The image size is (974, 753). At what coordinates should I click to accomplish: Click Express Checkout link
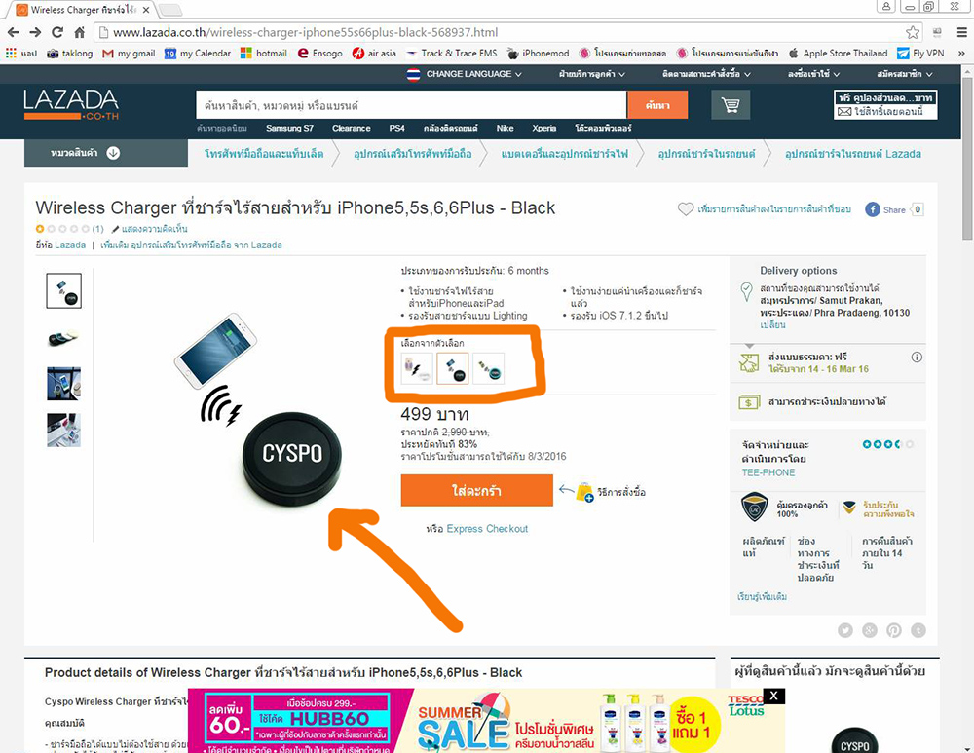coord(487,529)
